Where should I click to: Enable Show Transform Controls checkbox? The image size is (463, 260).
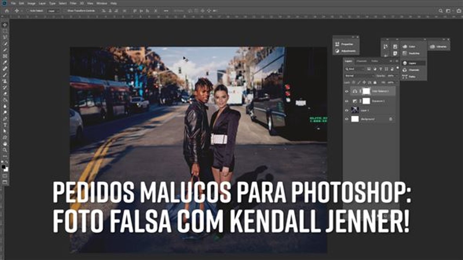click(66, 11)
